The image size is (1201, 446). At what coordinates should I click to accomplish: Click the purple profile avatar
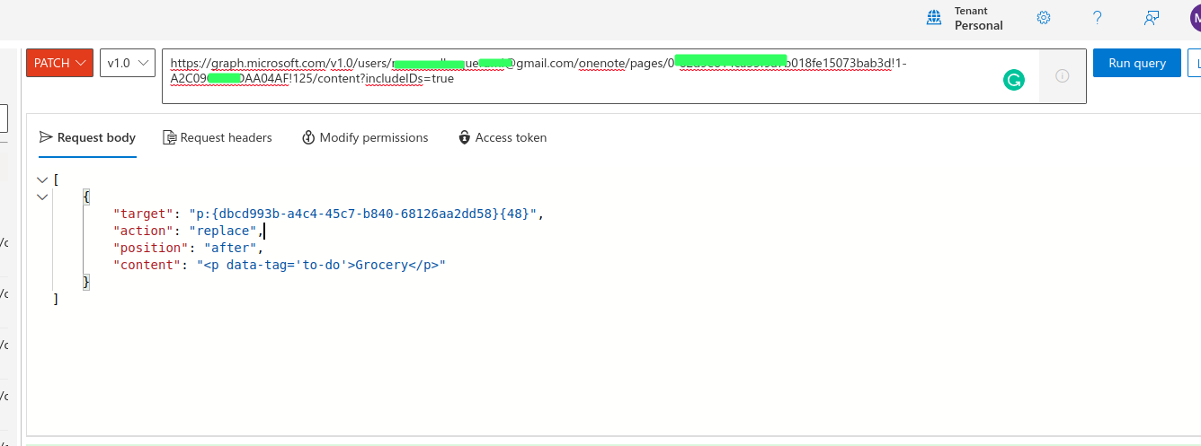[1194, 18]
